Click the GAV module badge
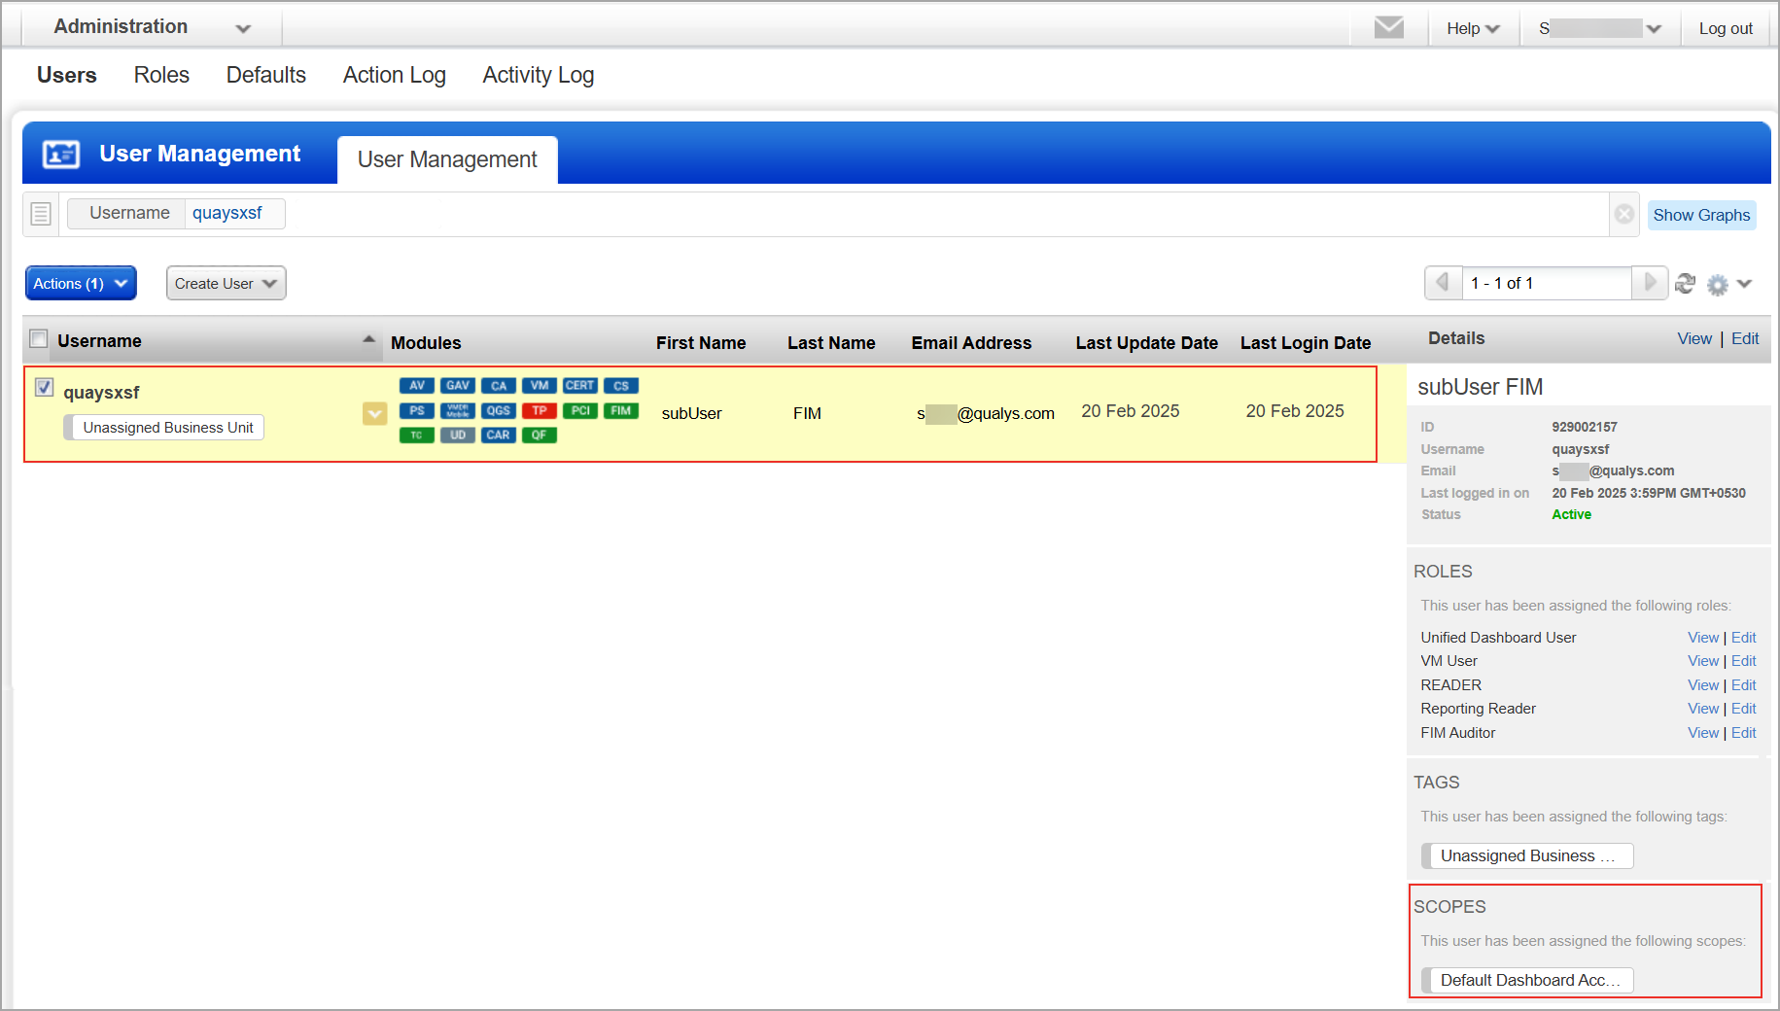Screen dimensions: 1780x1011 (457, 386)
